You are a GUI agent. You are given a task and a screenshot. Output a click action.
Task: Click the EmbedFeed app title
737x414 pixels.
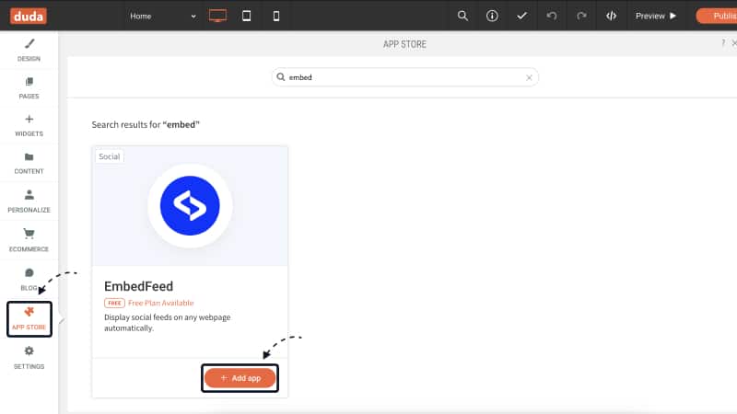coord(139,286)
